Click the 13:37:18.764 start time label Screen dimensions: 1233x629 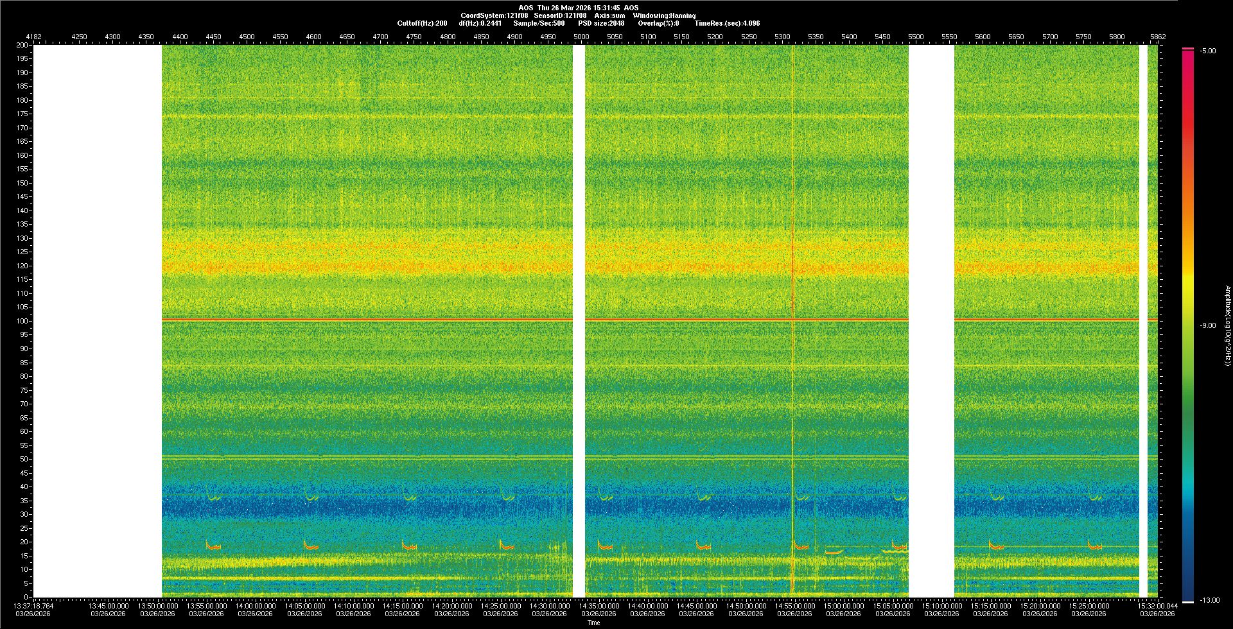point(34,606)
